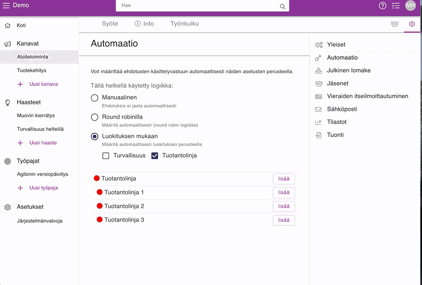Open the hamburger menu next to Demo
The height and width of the screenshot is (285, 422).
click(6, 5)
